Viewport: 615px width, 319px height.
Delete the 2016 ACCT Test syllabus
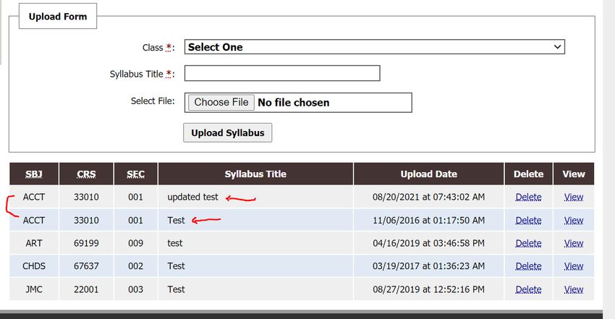528,220
